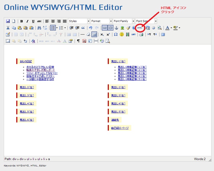
Task: Toggle the bulleted list button
Action: (x=53, y=28)
